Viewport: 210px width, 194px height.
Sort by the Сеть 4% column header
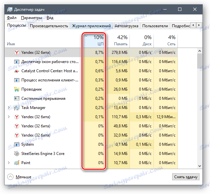point(166,41)
